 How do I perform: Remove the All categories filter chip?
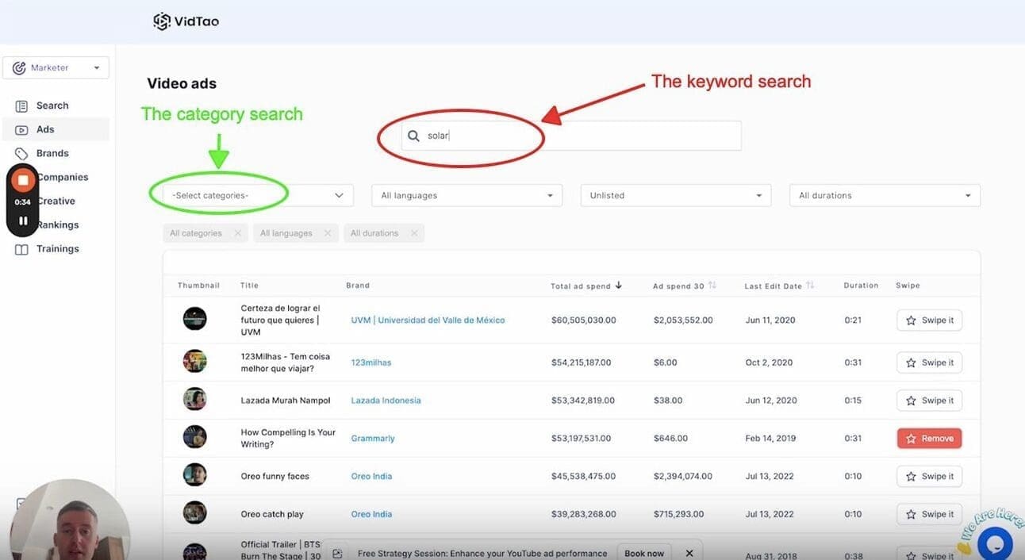tap(237, 233)
